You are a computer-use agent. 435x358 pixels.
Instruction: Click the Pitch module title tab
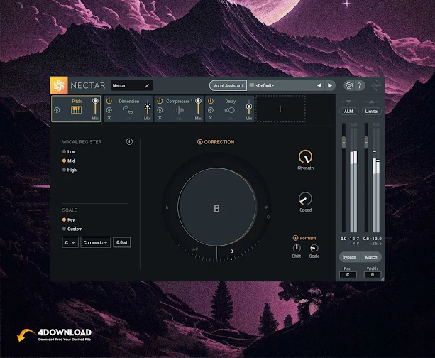coord(77,102)
